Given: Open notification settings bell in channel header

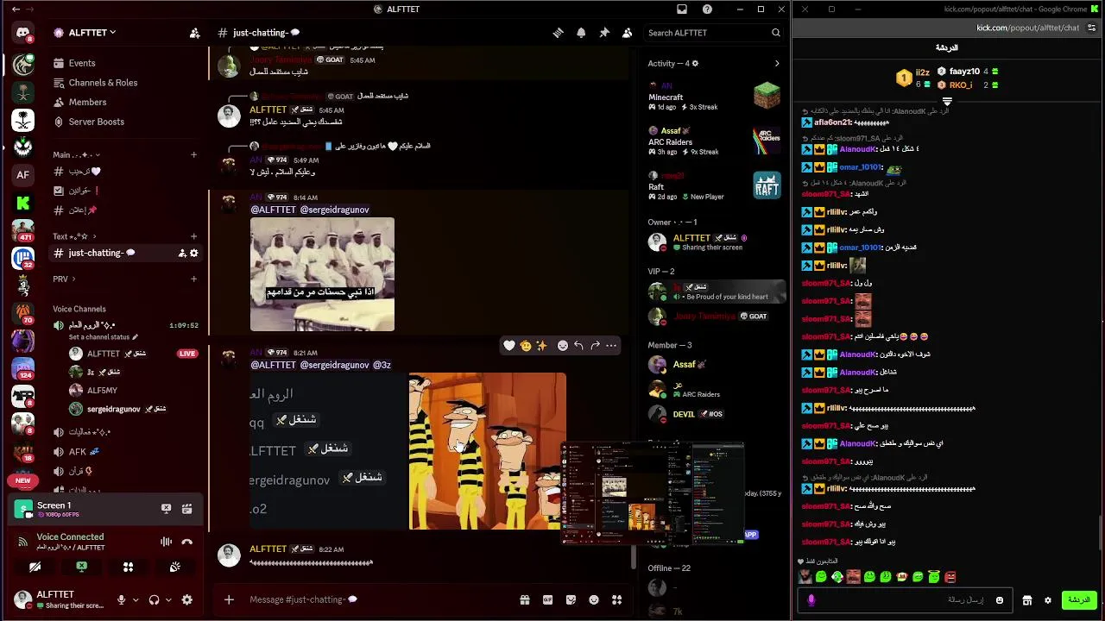Looking at the screenshot, I should (581, 33).
